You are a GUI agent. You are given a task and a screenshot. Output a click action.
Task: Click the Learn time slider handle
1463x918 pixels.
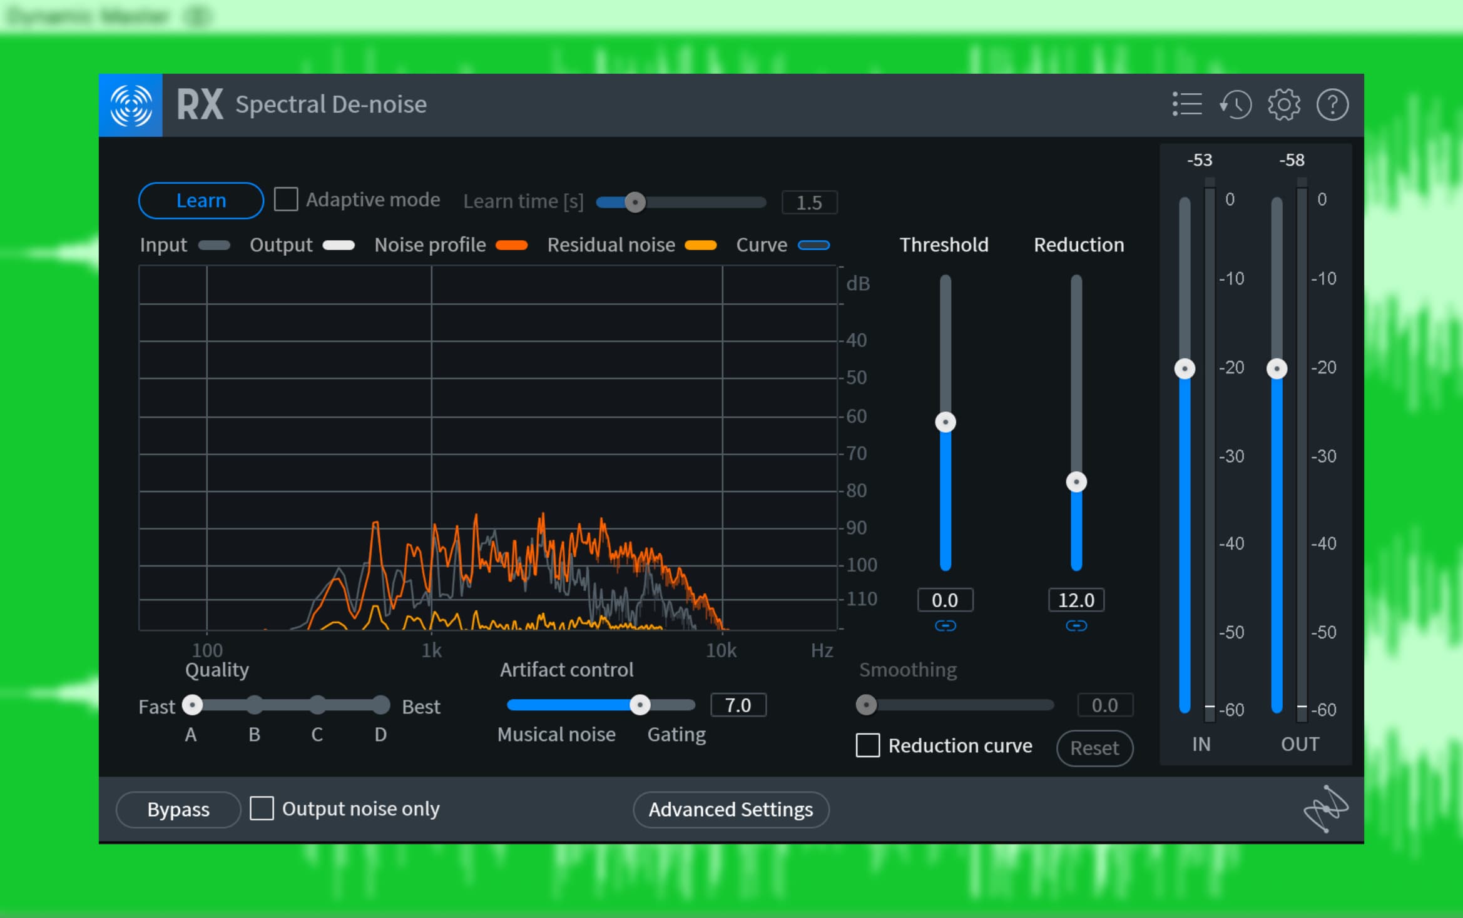tap(635, 203)
